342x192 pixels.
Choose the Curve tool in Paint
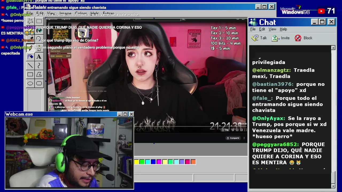pyautogui.click(x=39, y=66)
